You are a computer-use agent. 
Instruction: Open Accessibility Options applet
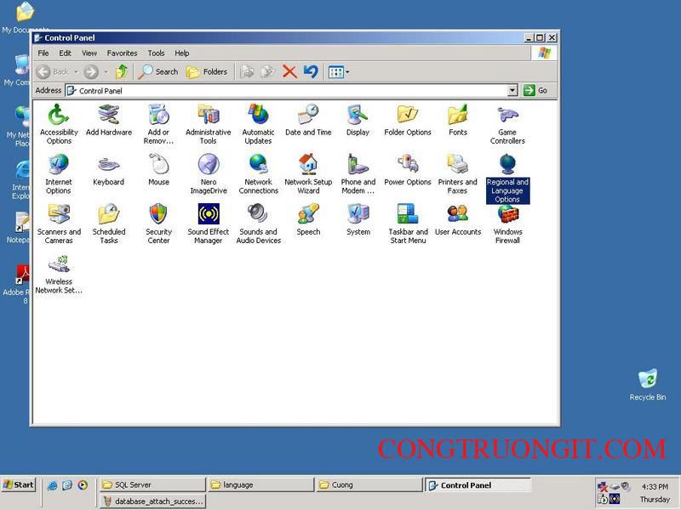point(59,123)
